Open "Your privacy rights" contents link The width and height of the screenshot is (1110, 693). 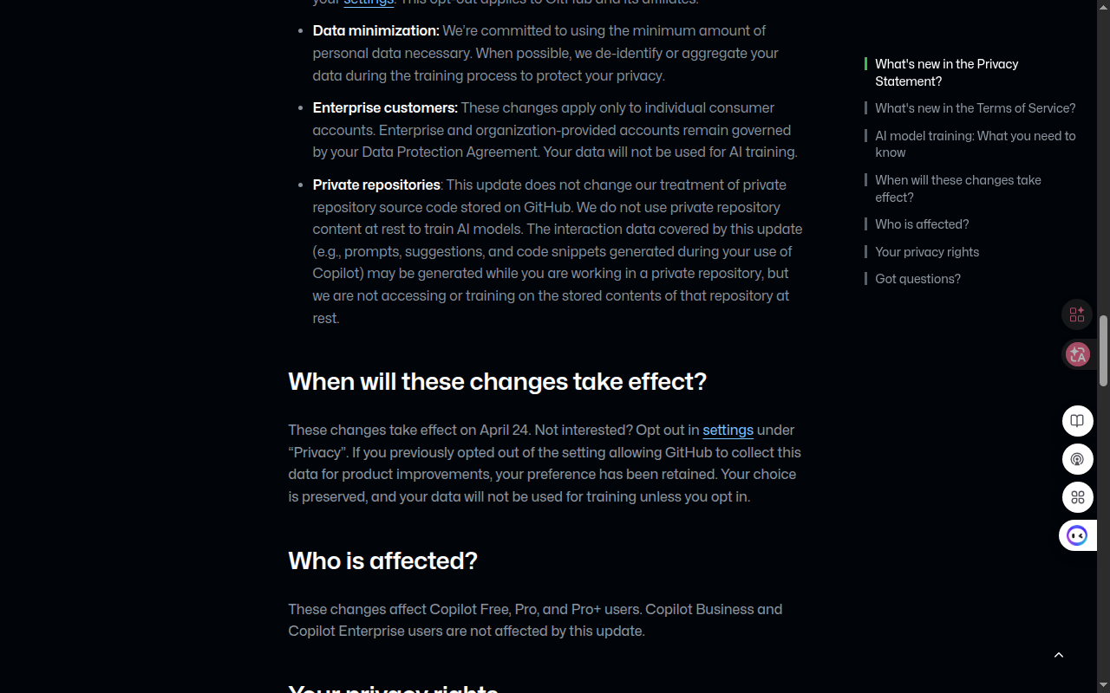927,252
